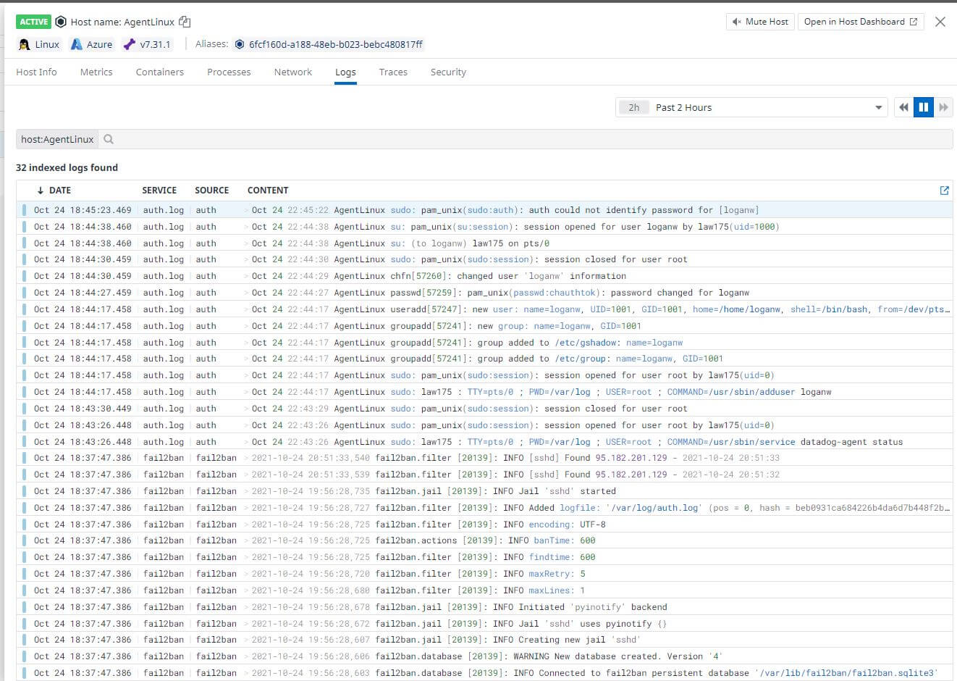The height and width of the screenshot is (681, 957).
Task: Click the host:AgentLinux search tag
Action: click(x=57, y=139)
